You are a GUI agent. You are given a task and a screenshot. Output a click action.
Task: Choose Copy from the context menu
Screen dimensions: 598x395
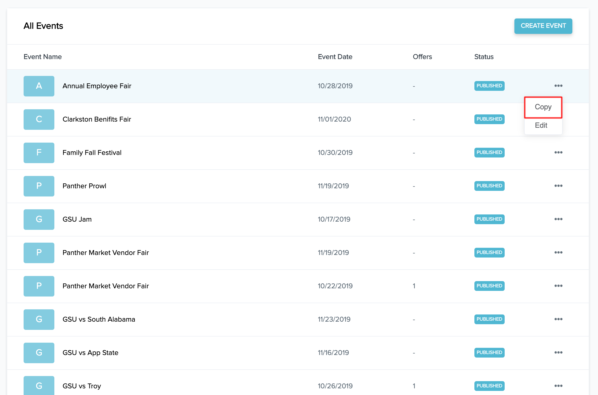tap(543, 107)
